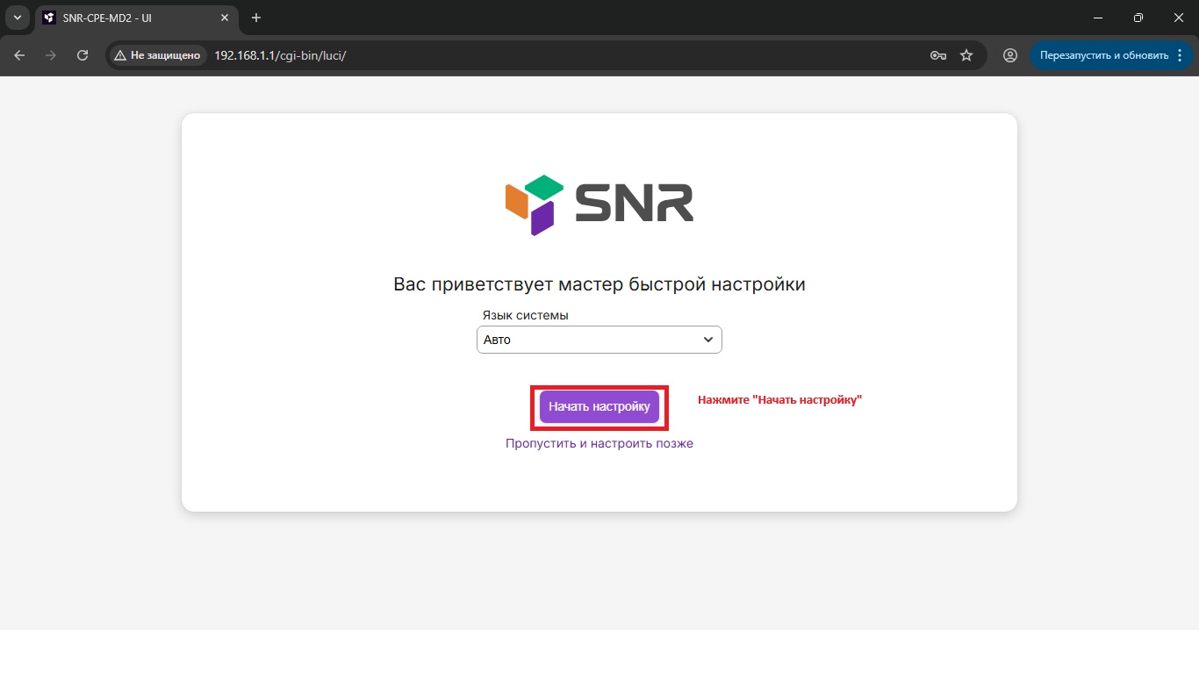Select the SNR-CPE-MD2 - UI tab

click(136, 18)
